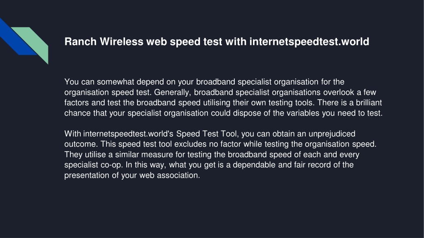Viewport: 424px width, 238px height.
Task: Click the word 'unprejudiced'
Action: tap(332, 134)
